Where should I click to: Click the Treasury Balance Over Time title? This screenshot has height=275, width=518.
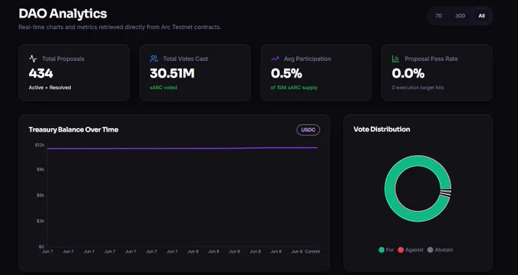73,130
